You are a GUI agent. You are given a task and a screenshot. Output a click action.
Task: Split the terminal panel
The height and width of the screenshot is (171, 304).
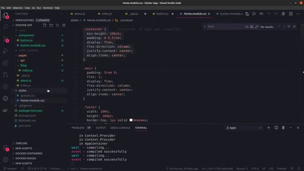pyautogui.click(x=276, y=128)
